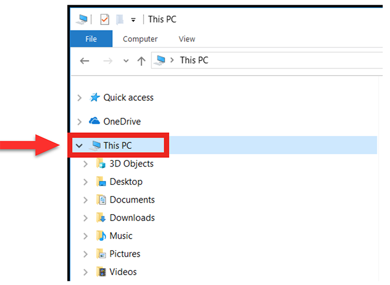Expand the Downloads folder node

(x=86, y=218)
